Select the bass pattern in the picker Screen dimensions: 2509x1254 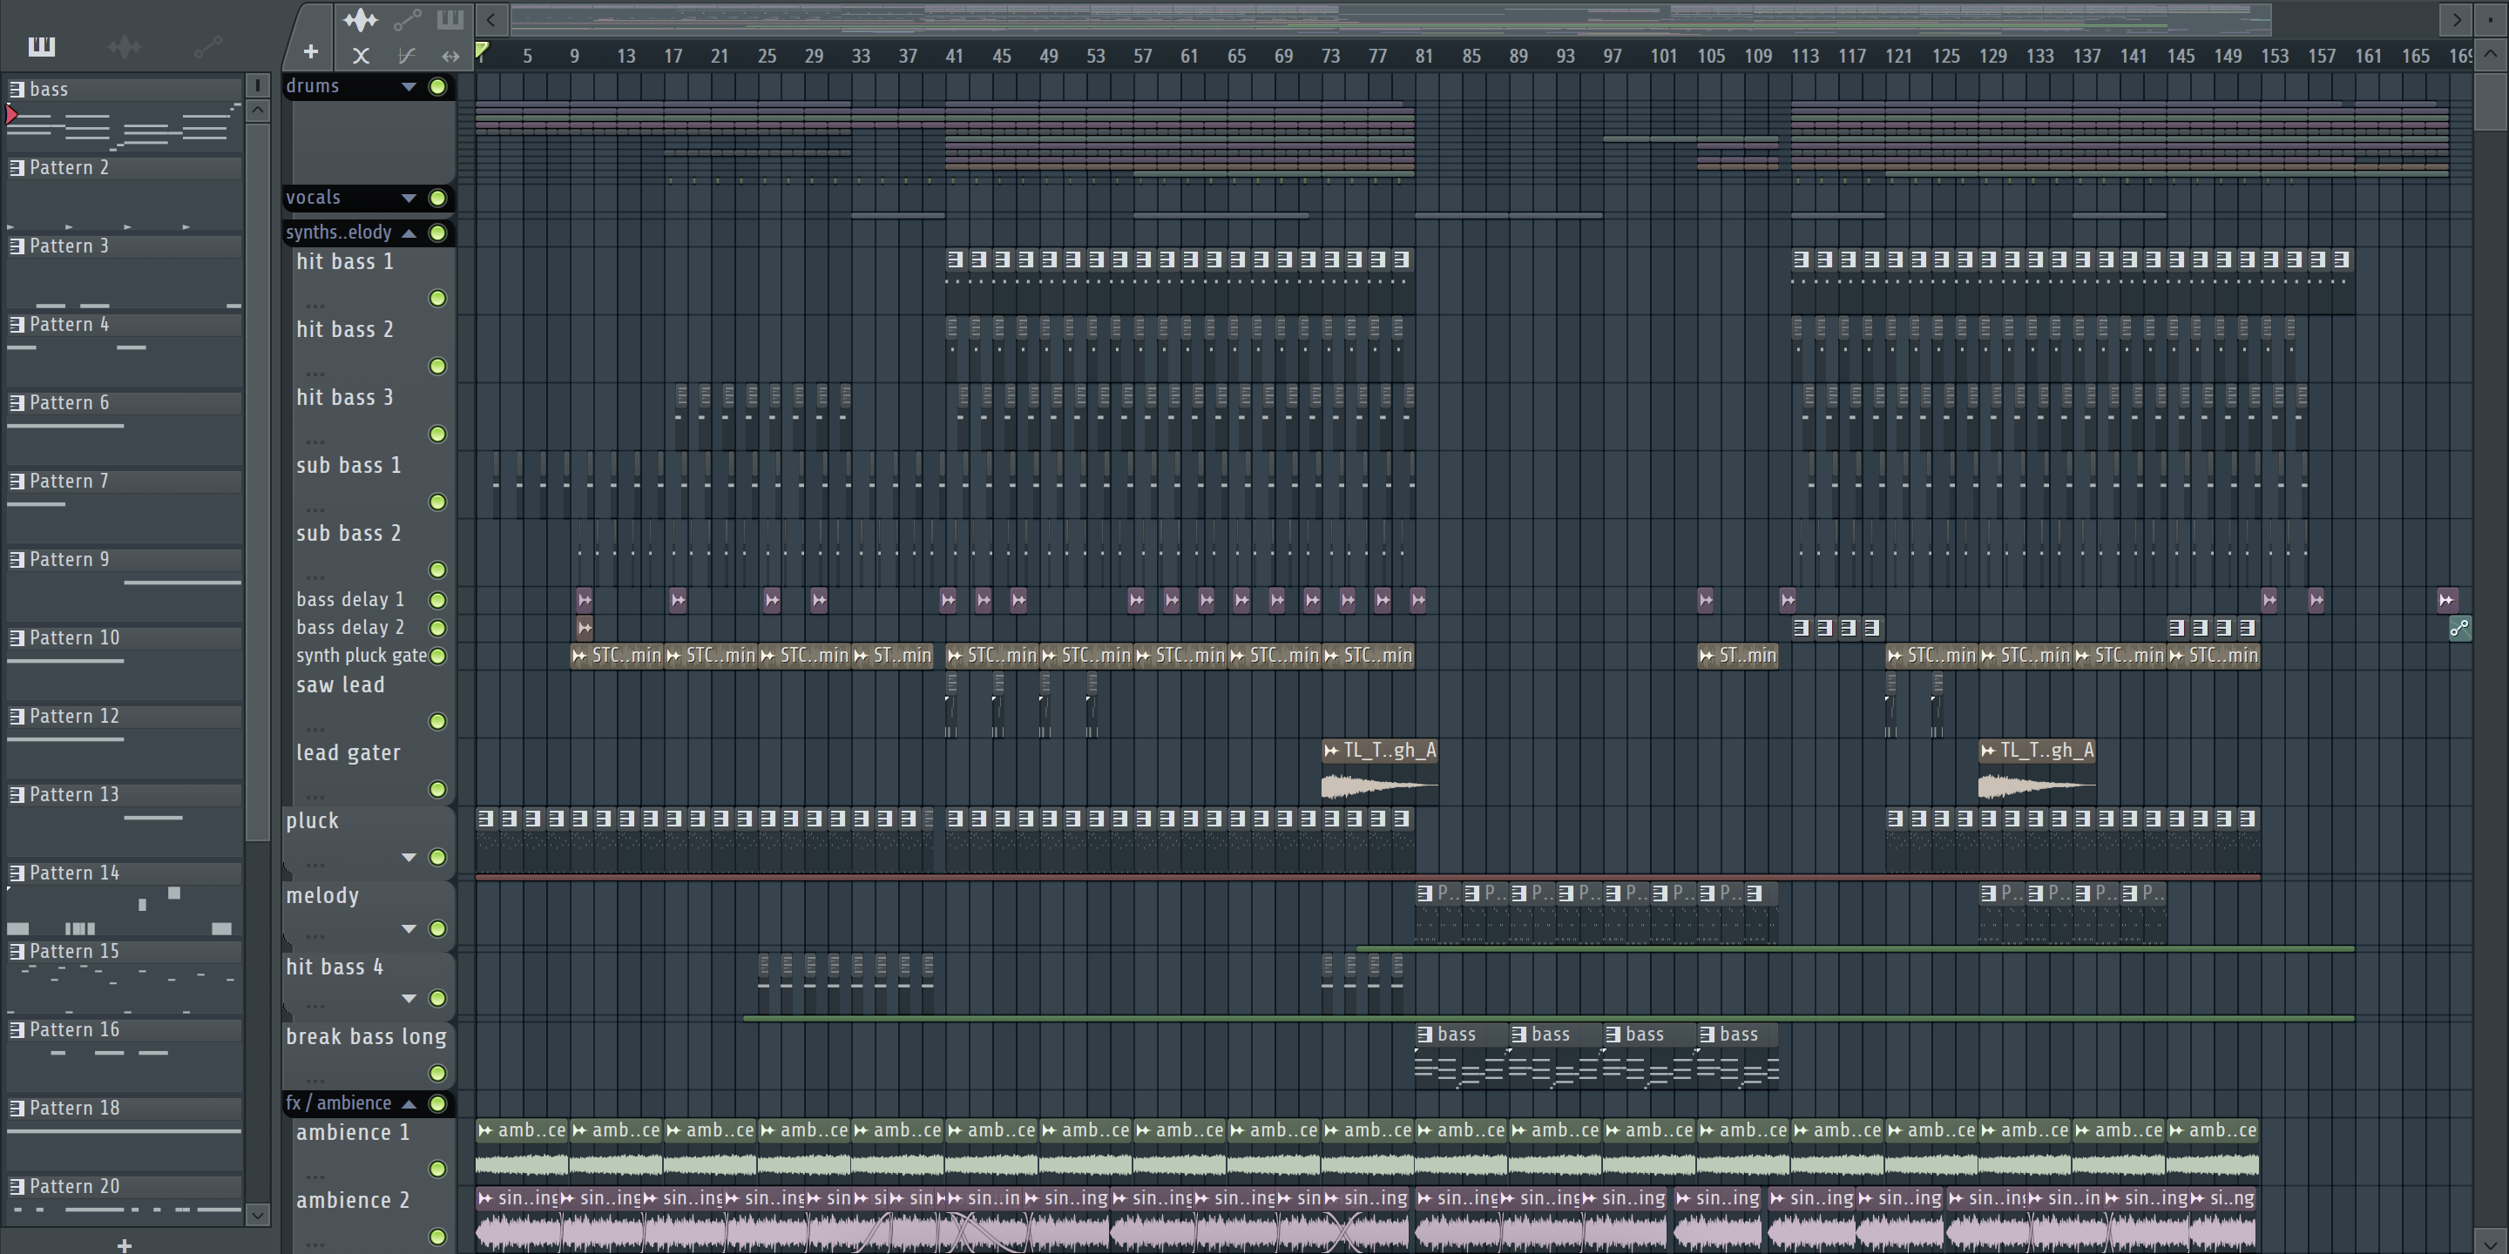click(x=124, y=89)
